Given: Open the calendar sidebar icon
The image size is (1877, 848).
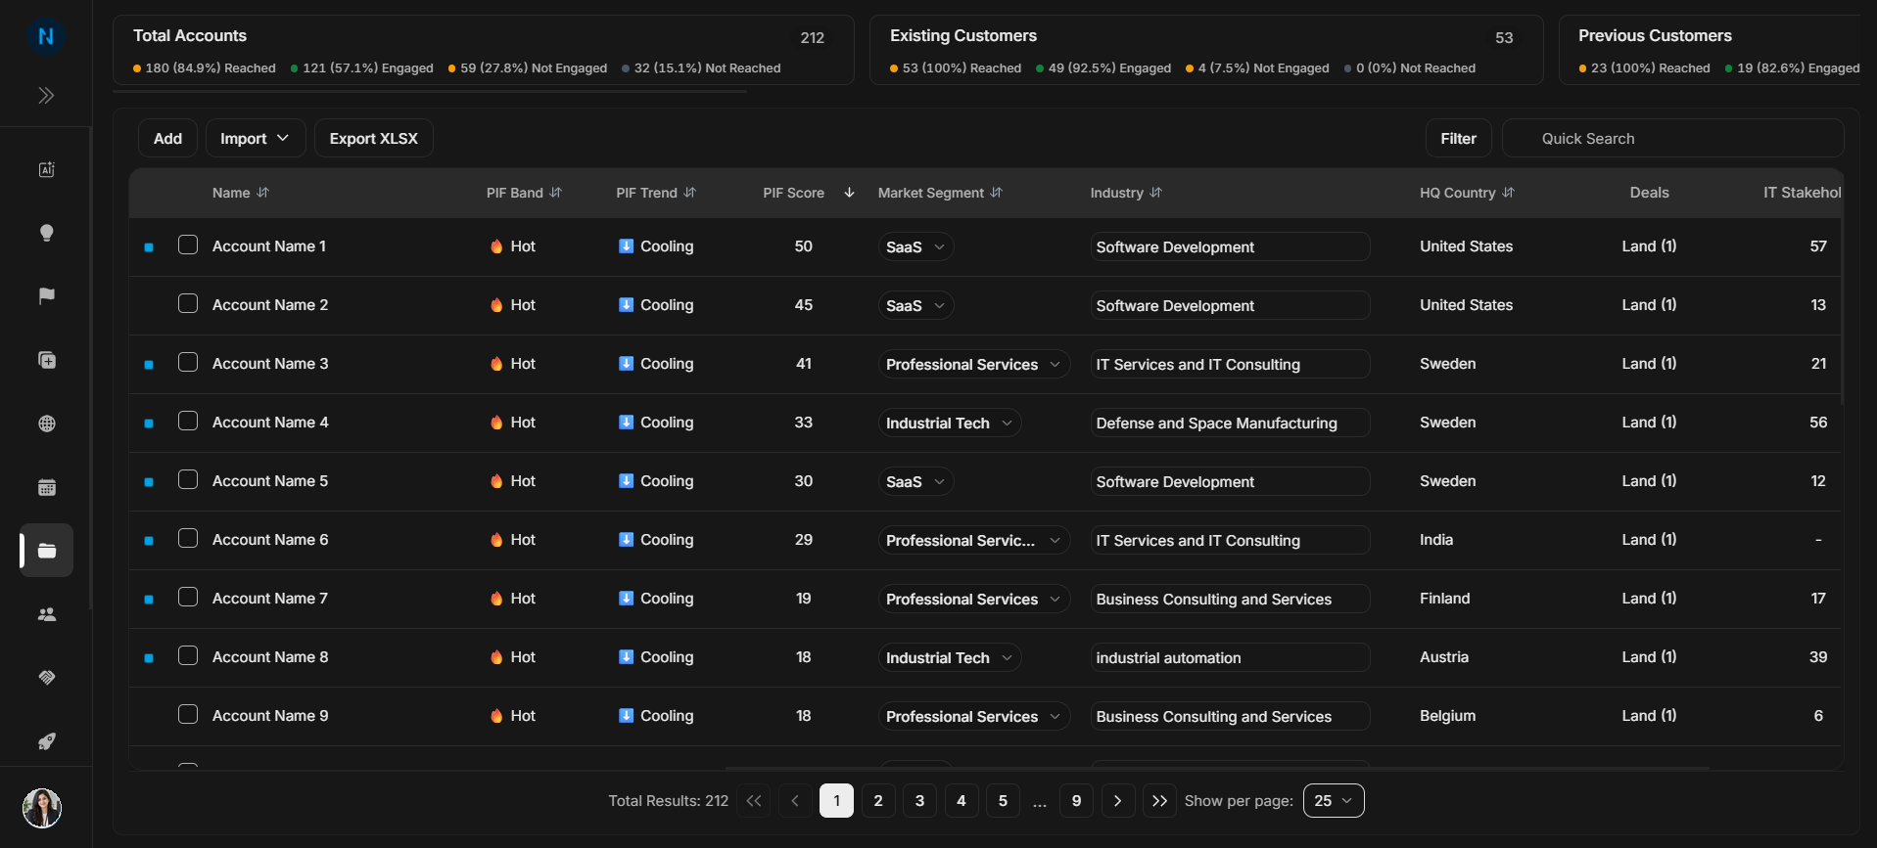Looking at the screenshot, I should tap(46, 487).
